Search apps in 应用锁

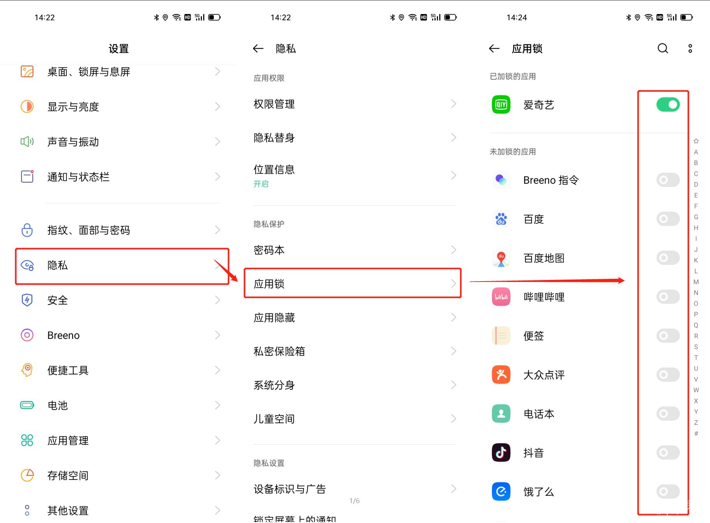663,48
